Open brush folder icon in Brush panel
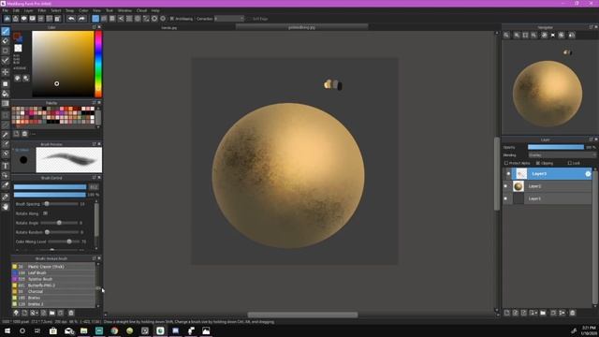This screenshot has width=599, height=337. 52,313
